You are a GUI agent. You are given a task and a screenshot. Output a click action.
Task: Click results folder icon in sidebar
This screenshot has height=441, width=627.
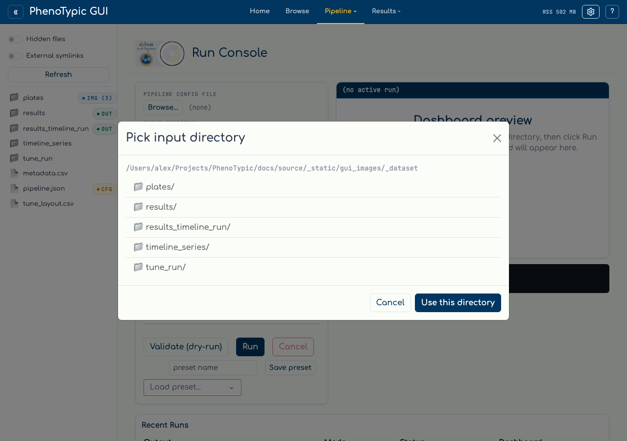click(x=14, y=113)
